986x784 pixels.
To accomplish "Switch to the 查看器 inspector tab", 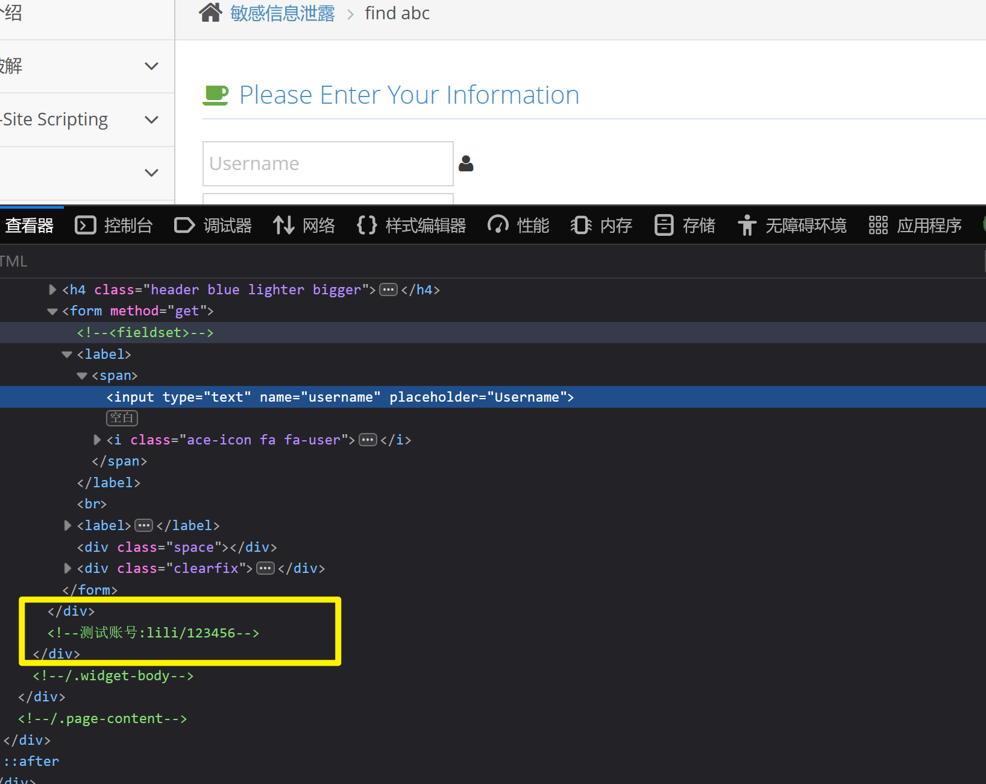I will click(30, 226).
